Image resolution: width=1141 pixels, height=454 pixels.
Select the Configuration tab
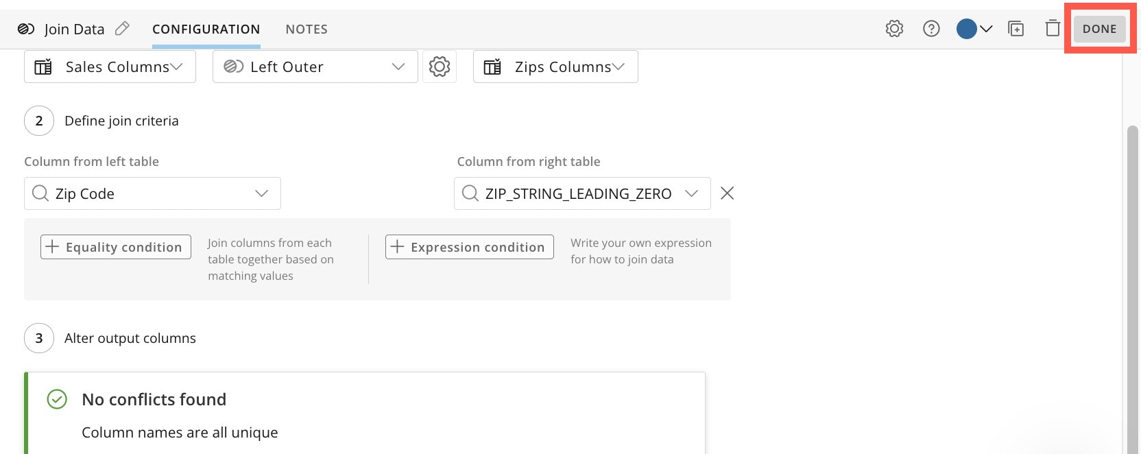coord(206,29)
